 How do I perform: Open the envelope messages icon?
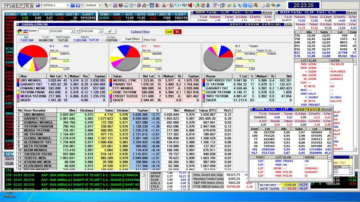(x=262, y=5)
